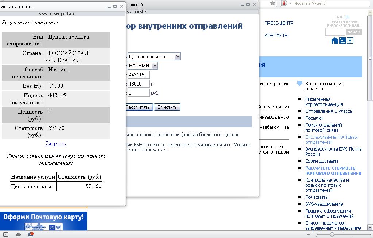Select the 'РОССИЙСКАЯ ФЕДЕРАЦИЯ' country value

pyautogui.click(x=67, y=56)
